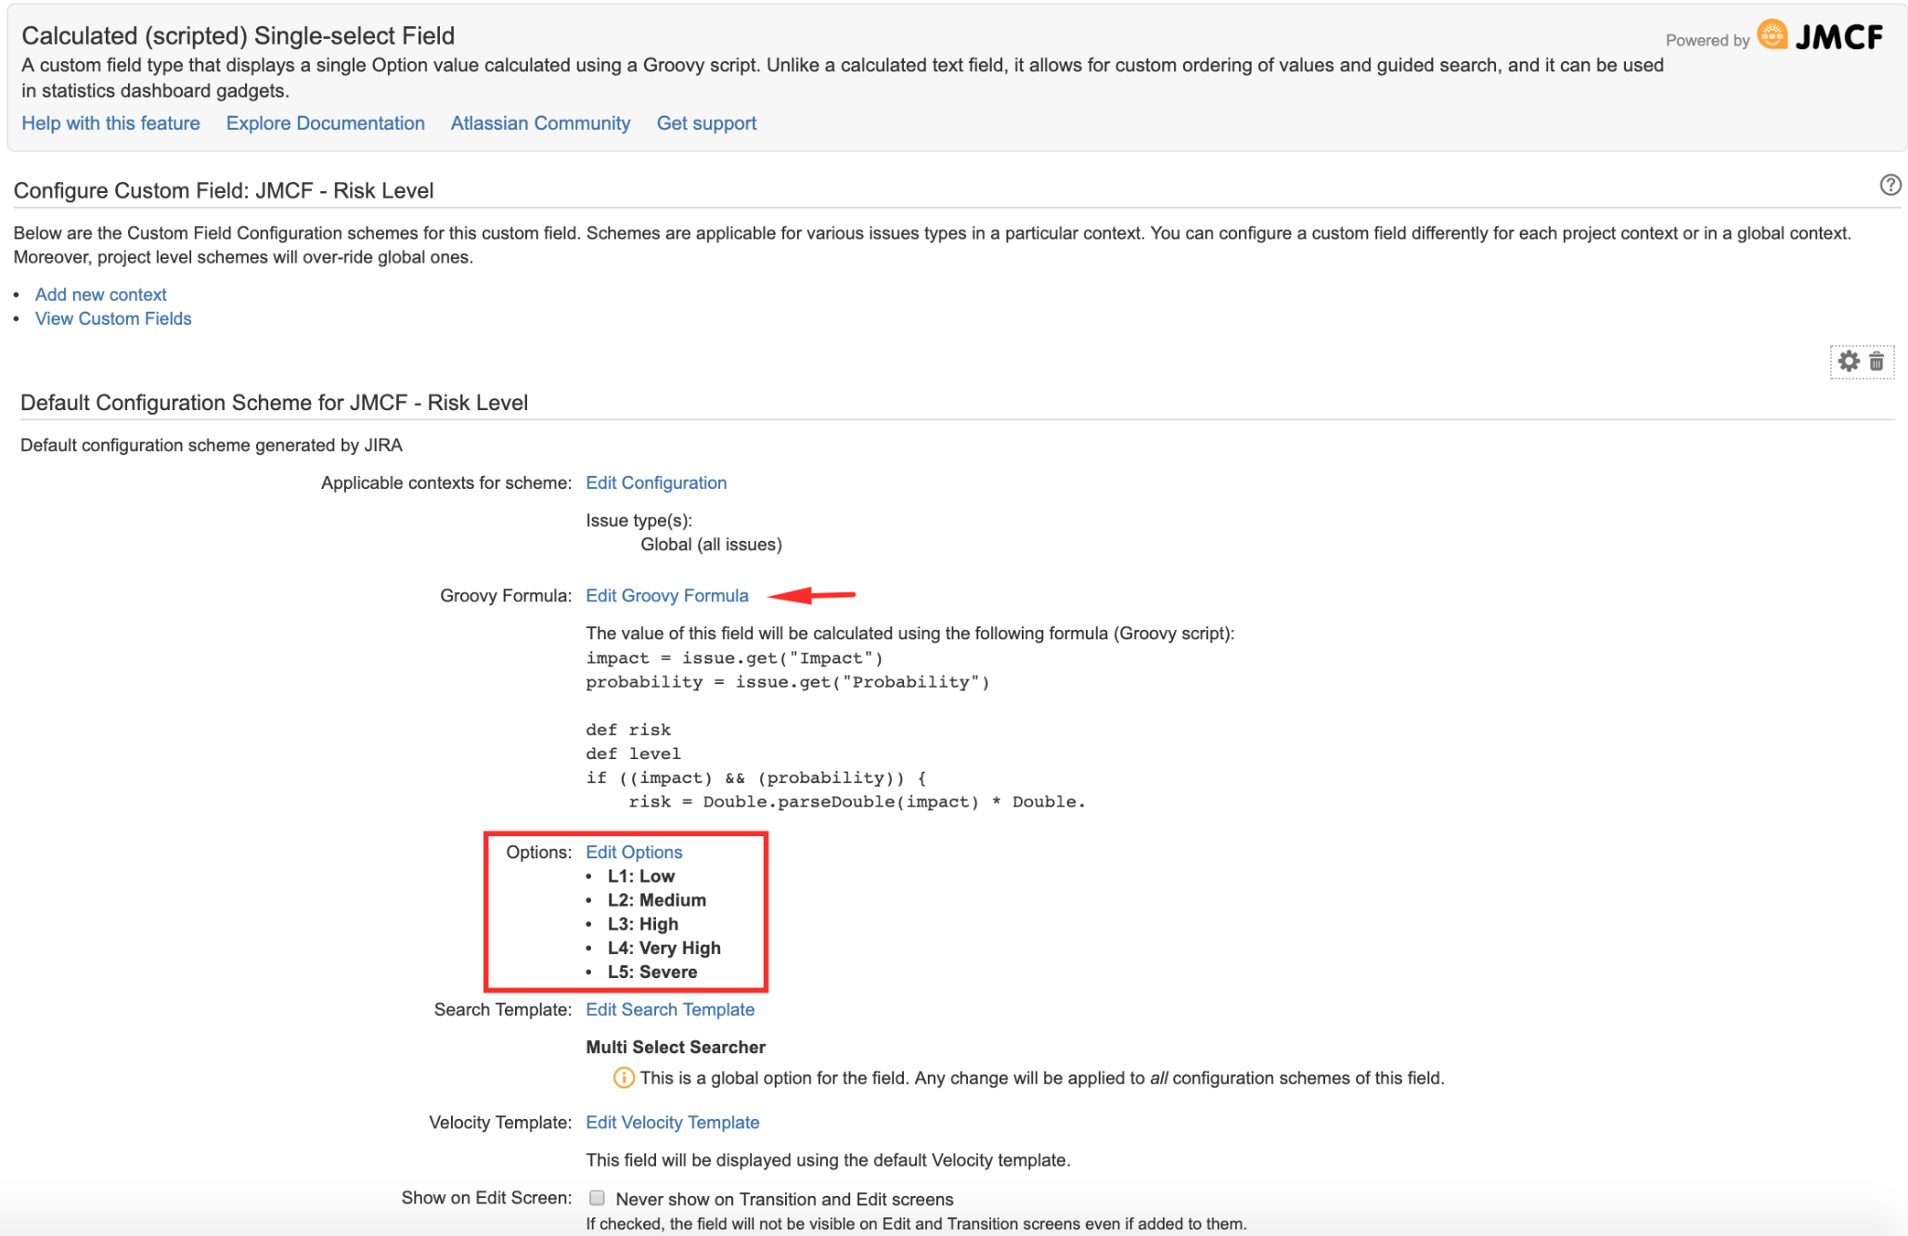Image resolution: width=1908 pixels, height=1236 pixels.
Task: Click Edit Configuration link
Action: [x=656, y=483]
